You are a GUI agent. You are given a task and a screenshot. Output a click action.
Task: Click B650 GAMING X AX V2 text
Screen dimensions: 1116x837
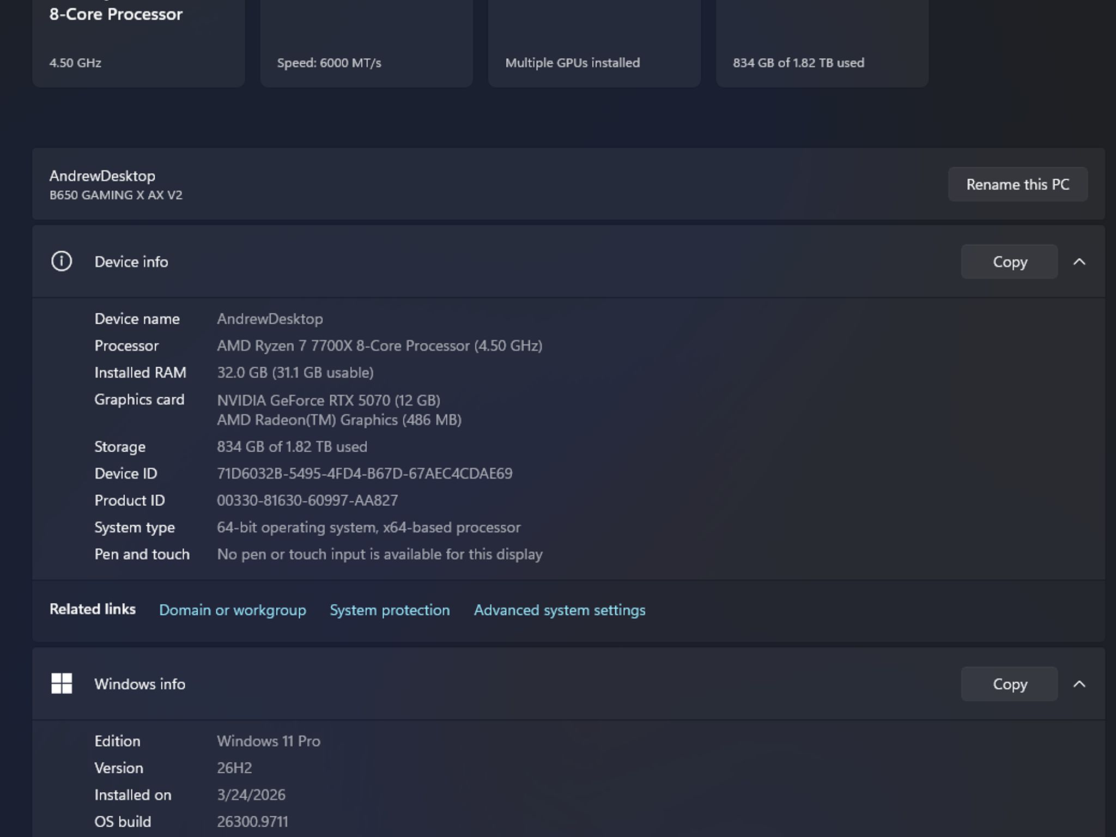(x=116, y=195)
